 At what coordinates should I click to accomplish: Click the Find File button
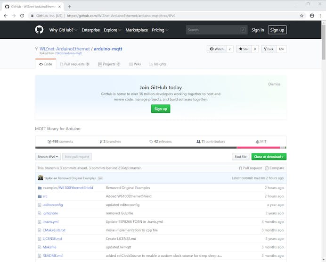point(241,157)
